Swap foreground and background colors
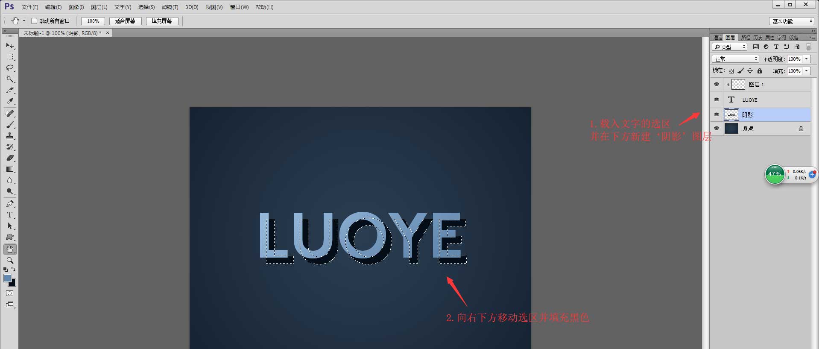This screenshot has height=349, width=819. (x=13, y=269)
